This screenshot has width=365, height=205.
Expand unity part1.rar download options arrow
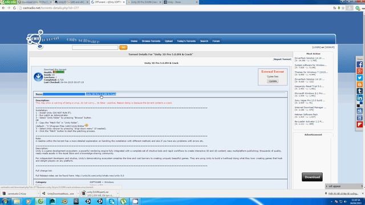pos(117,194)
